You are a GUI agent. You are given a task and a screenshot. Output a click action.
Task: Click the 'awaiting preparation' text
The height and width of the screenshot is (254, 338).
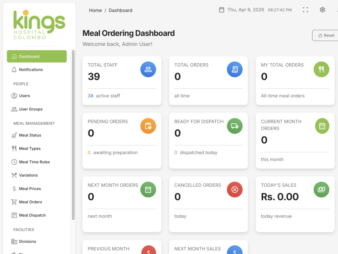click(x=115, y=152)
